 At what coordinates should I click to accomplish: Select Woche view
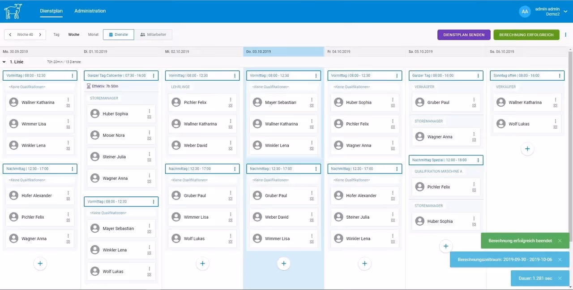coord(74,35)
